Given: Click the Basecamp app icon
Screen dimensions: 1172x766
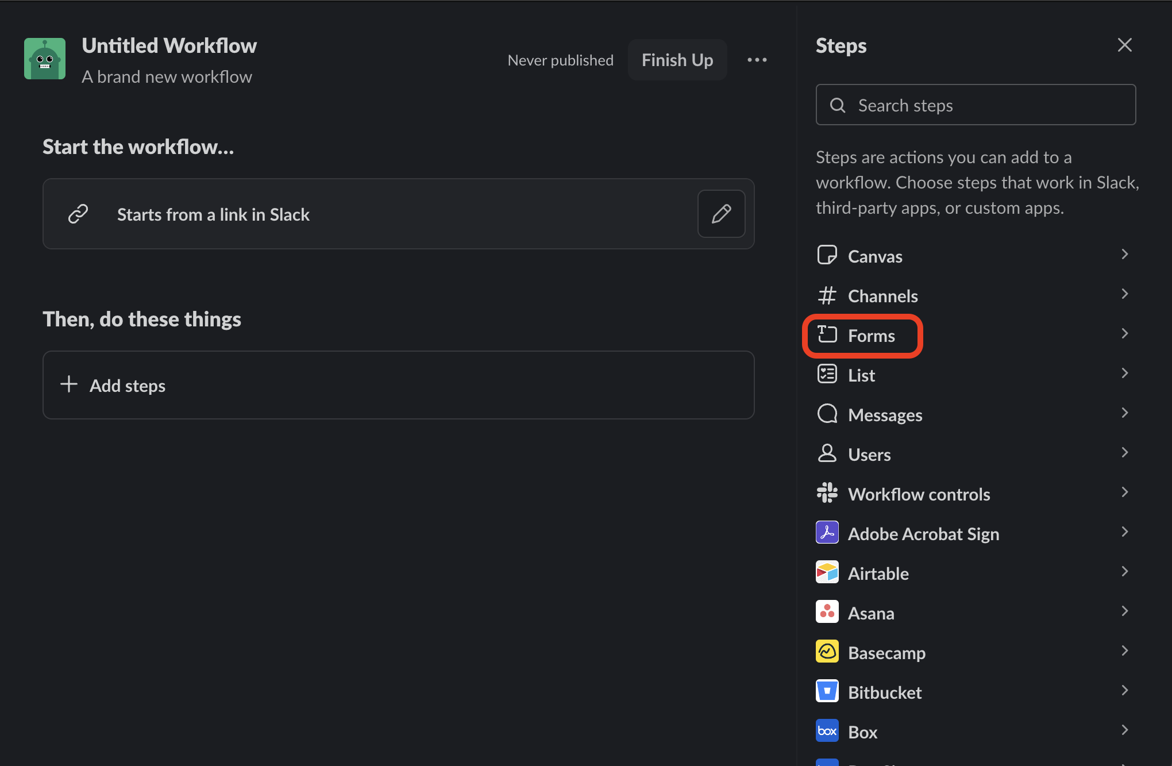Looking at the screenshot, I should point(827,652).
